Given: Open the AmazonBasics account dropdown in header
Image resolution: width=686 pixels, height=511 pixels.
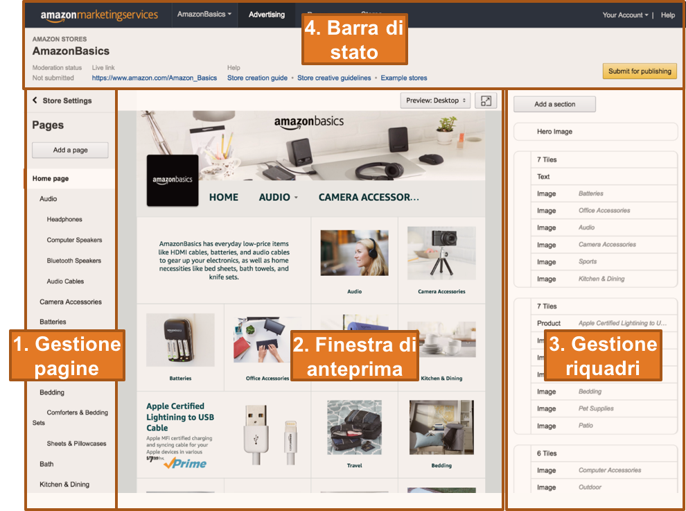Looking at the screenshot, I should pyautogui.click(x=204, y=15).
